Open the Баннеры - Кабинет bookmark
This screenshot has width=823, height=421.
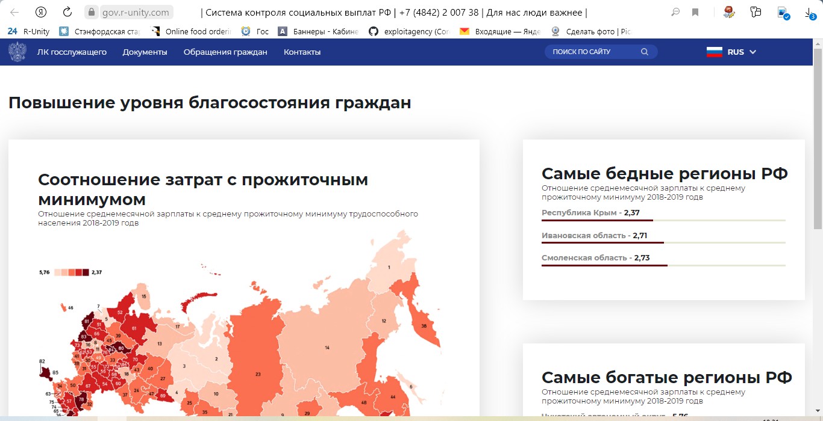pyautogui.click(x=318, y=31)
